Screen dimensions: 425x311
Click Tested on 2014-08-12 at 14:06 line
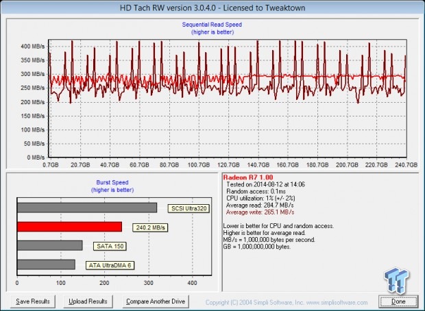point(265,184)
